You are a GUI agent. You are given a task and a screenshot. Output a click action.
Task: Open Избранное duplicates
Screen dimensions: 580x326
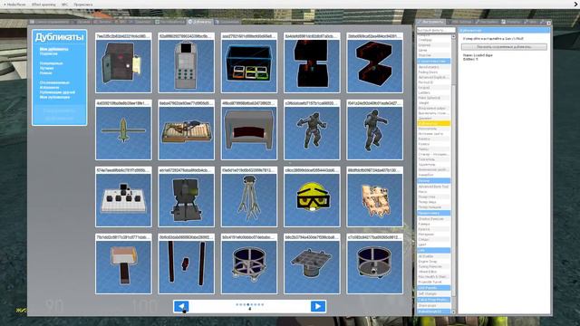[x=49, y=87]
